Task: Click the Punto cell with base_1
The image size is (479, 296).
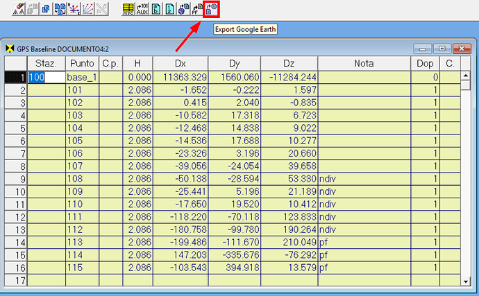Action: click(x=82, y=78)
